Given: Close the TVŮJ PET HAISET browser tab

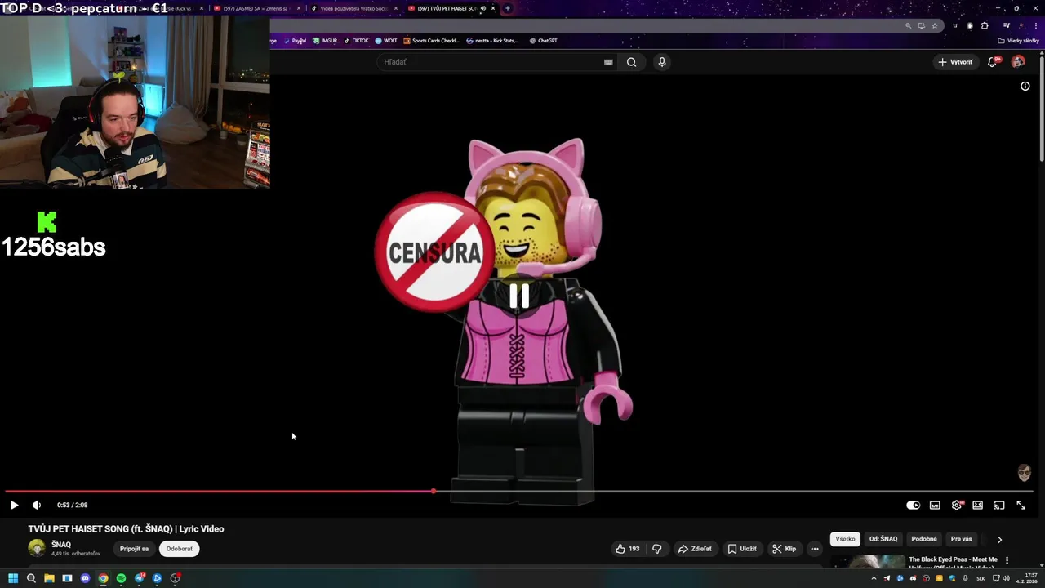Looking at the screenshot, I should (493, 8).
